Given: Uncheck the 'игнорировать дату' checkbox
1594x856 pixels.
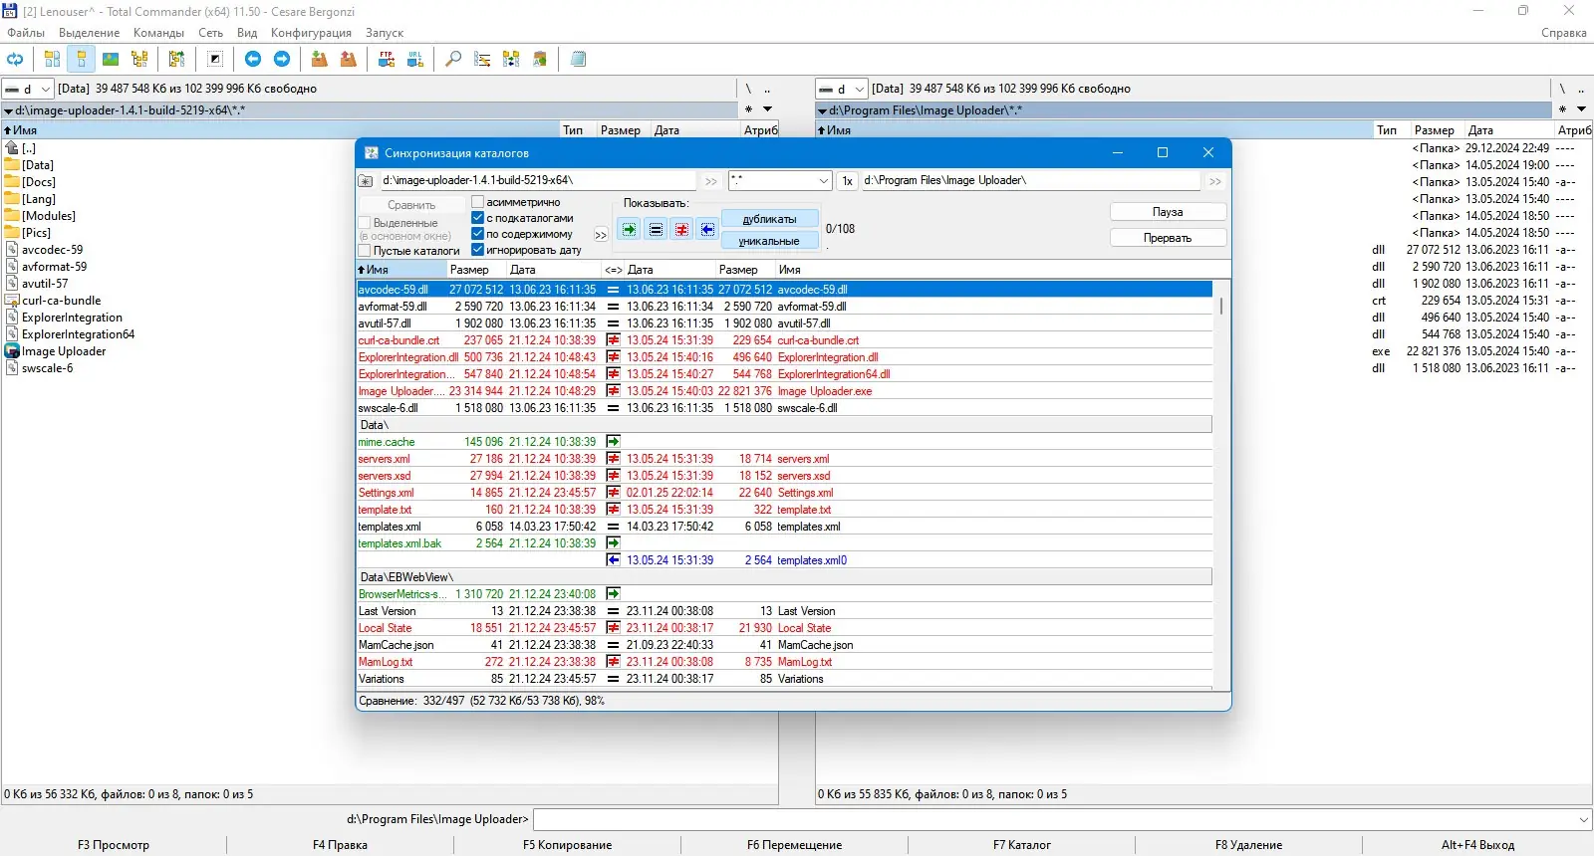Looking at the screenshot, I should (478, 250).
